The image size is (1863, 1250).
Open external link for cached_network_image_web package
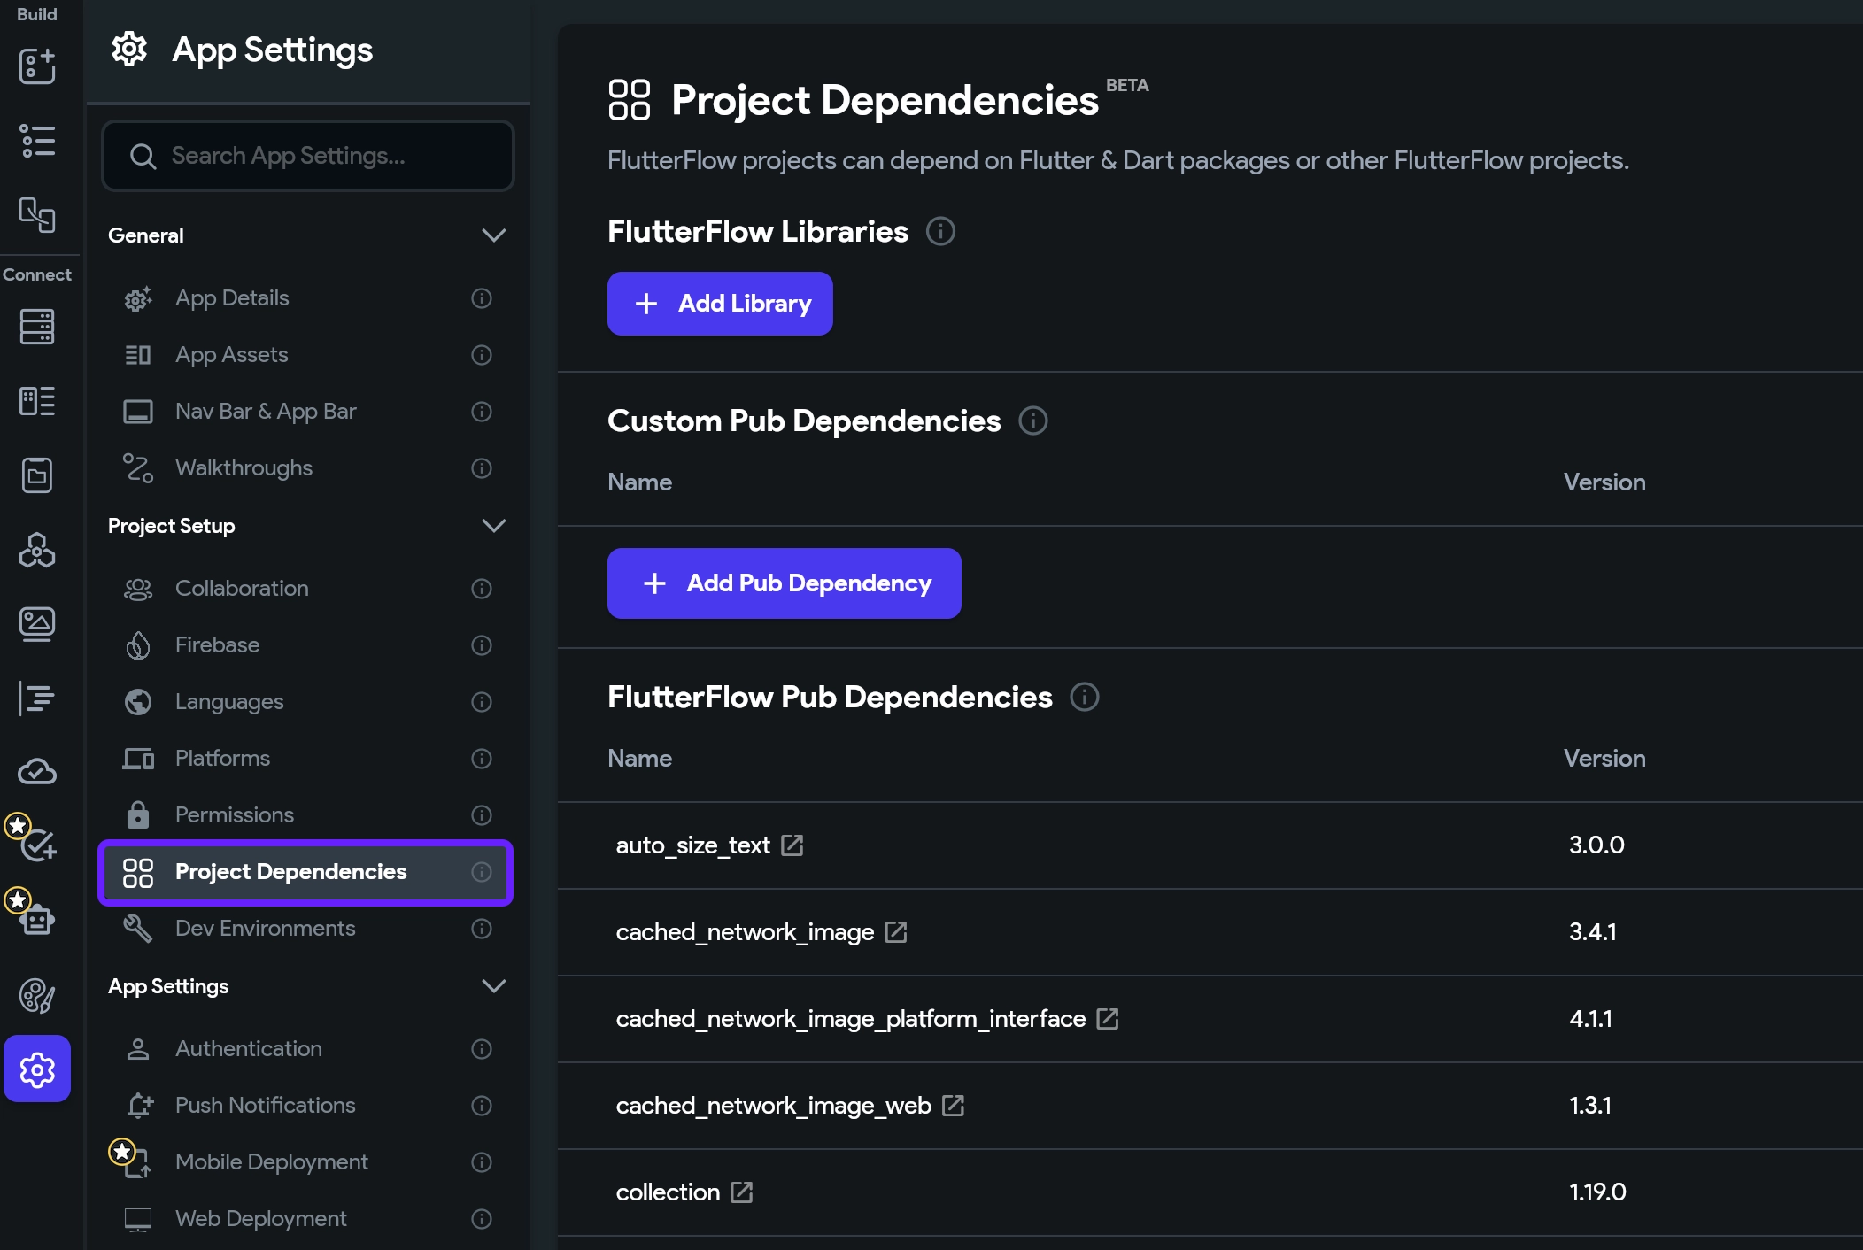(x=954, y=1106)
